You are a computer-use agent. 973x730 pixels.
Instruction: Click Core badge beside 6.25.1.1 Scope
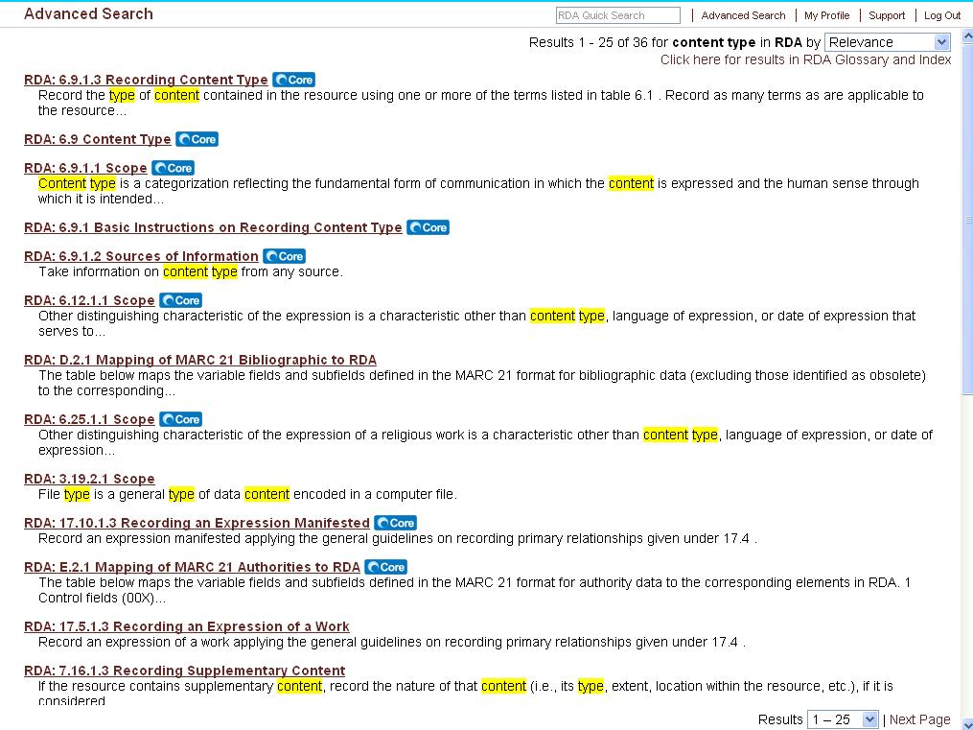point(180,419)
